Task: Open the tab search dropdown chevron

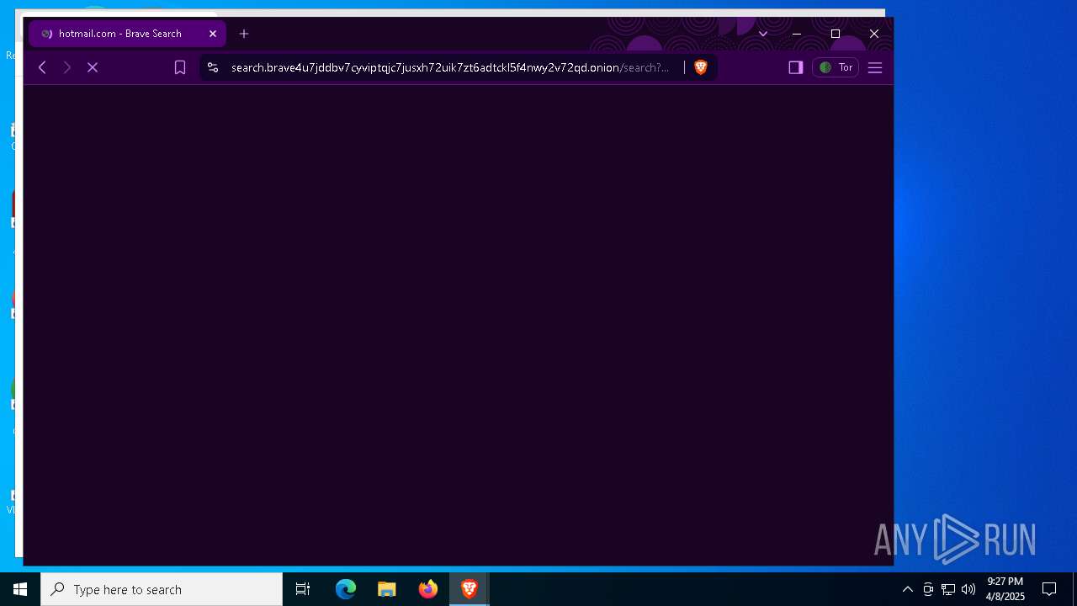Action: coord(763,34)
